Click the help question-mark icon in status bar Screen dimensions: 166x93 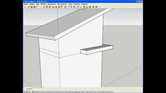click(33, 92)
